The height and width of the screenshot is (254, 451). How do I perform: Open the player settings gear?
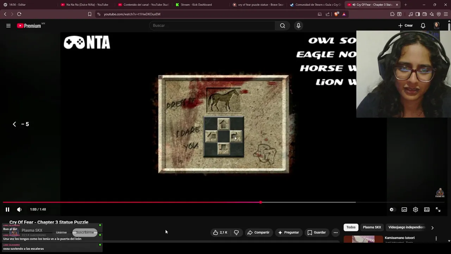pos(415,210)
